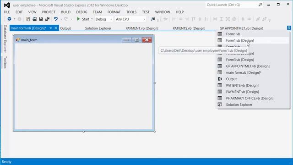
Task: Open the Start button dropdown arrow
Action: click(92, 19)
